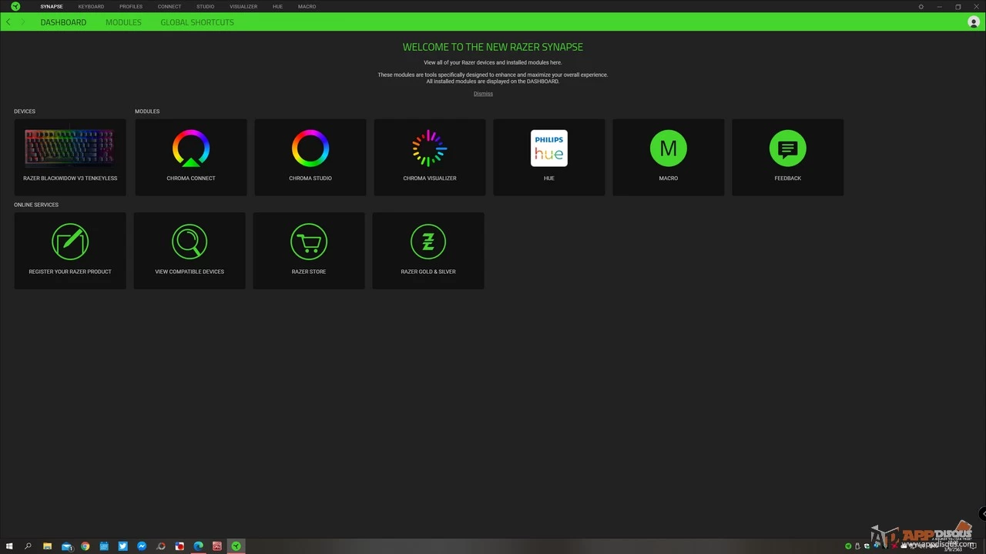Screen dimensions: 986x554
Task: Open the Windows Start menu
Action: tap(9, 546)
